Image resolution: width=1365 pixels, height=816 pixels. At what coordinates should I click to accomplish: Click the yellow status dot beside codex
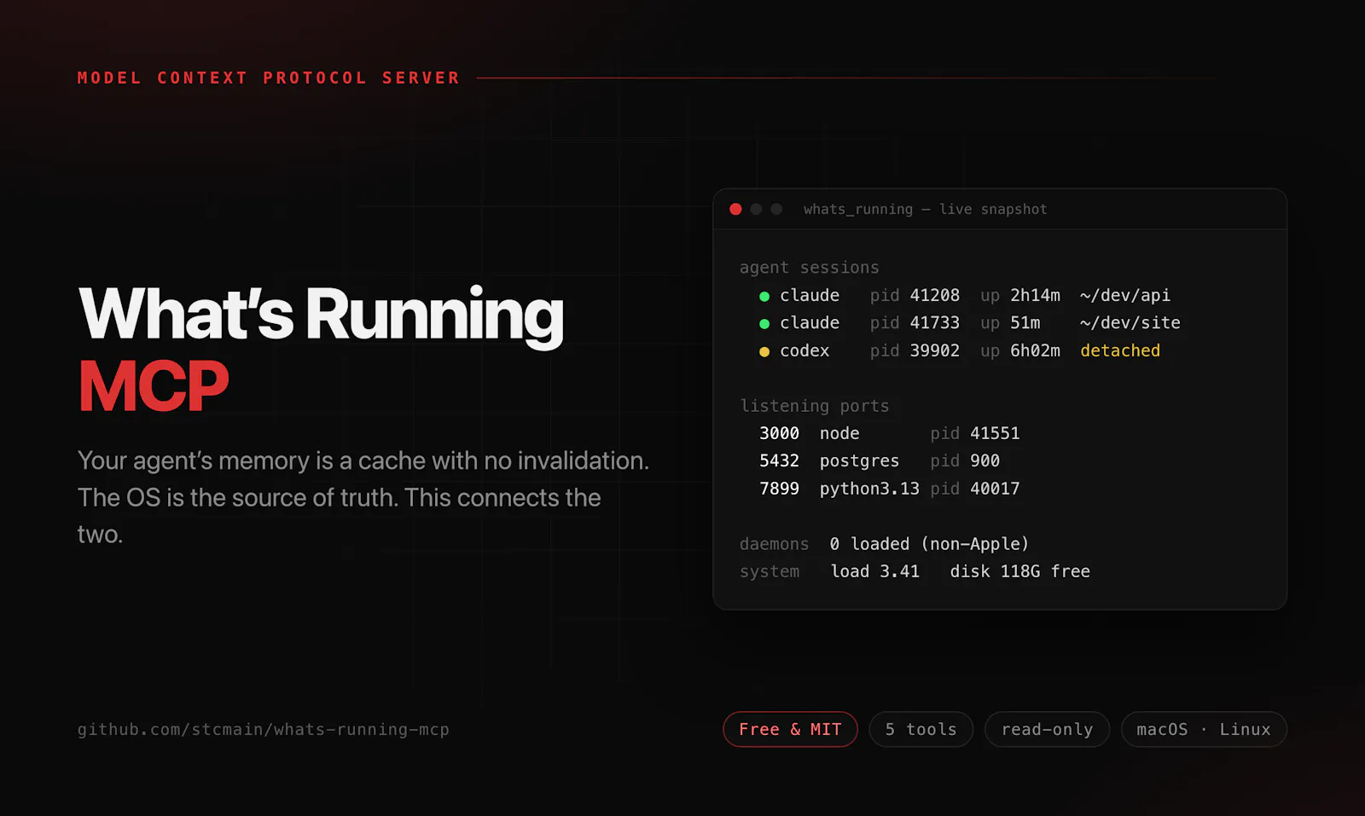click(x=764, y=351)
